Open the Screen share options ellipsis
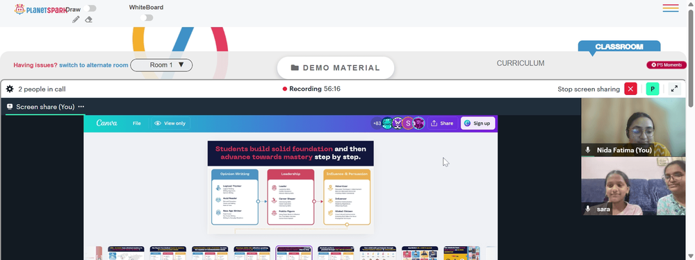 (x=81, y=107)
